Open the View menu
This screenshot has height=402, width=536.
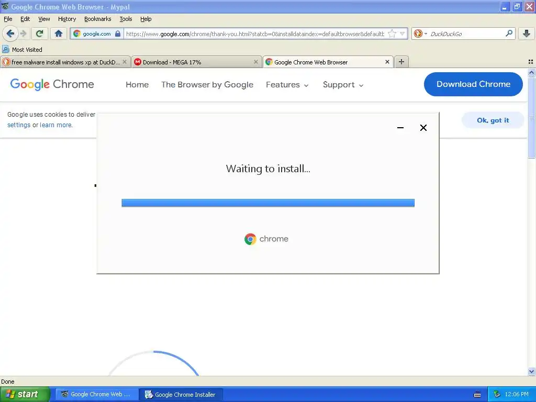[44, 19]
